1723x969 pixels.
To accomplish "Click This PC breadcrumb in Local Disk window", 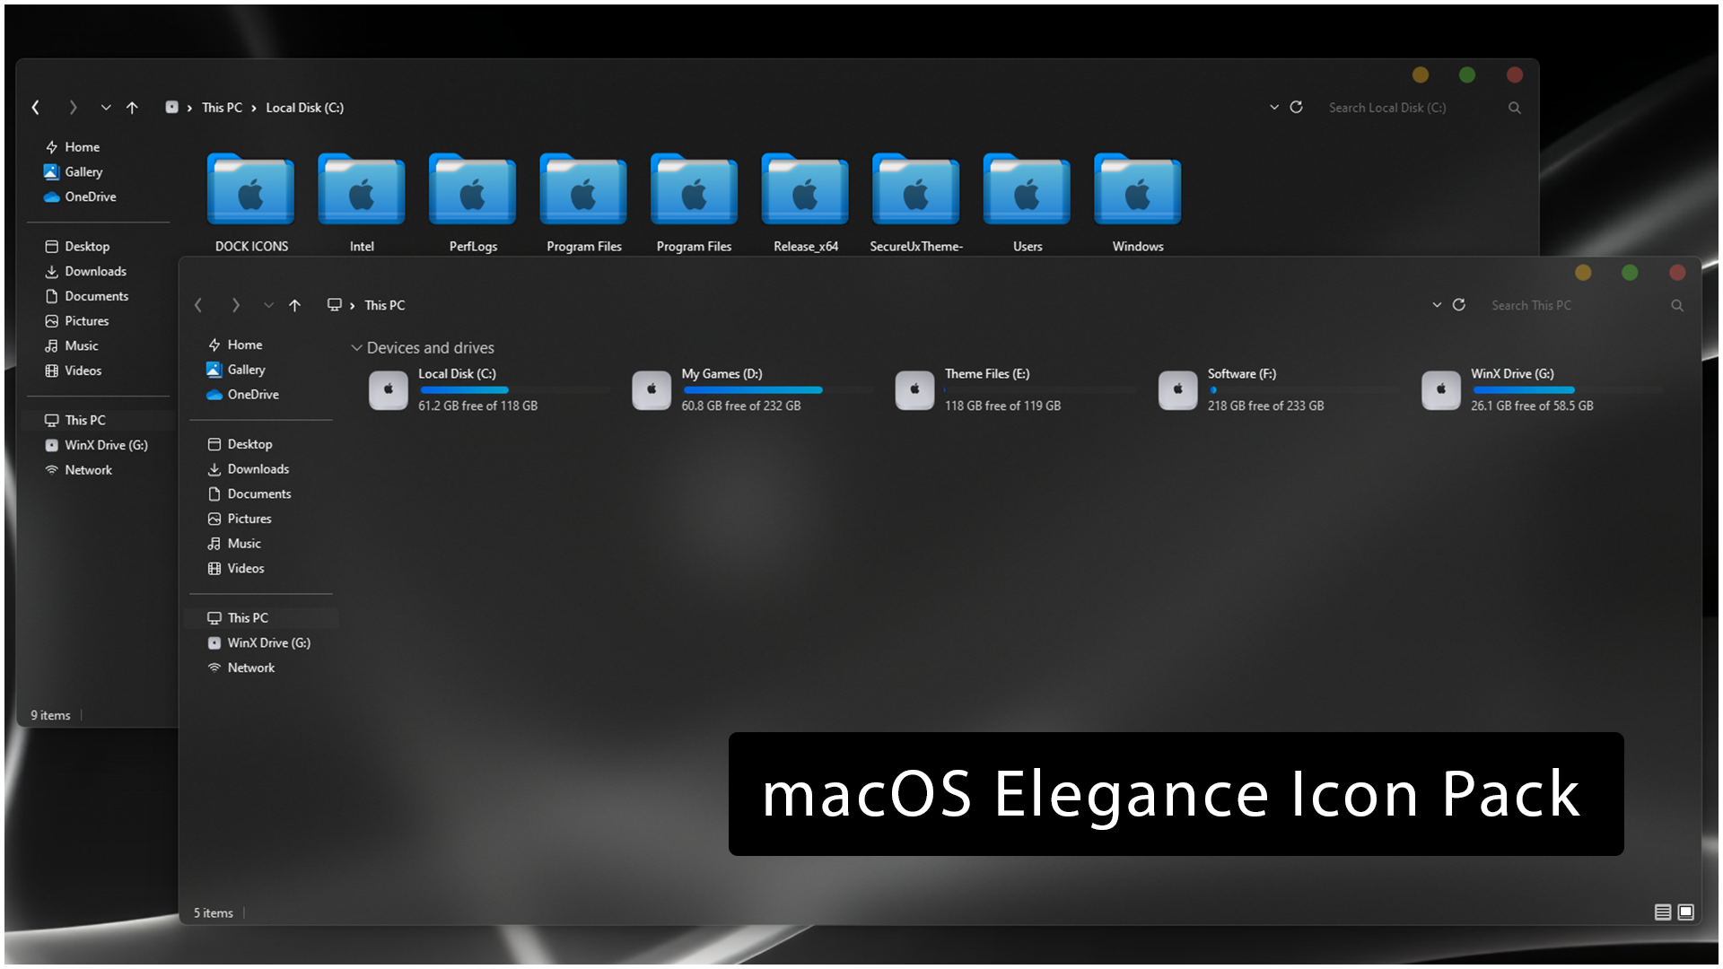I will 222,108.
